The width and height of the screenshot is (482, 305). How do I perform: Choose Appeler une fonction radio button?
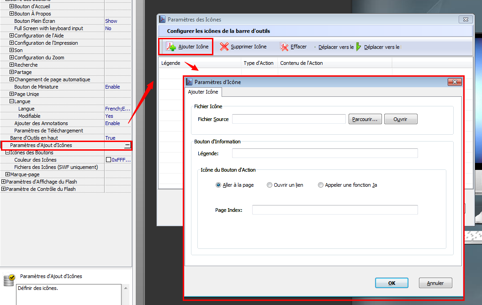[321, 185]
